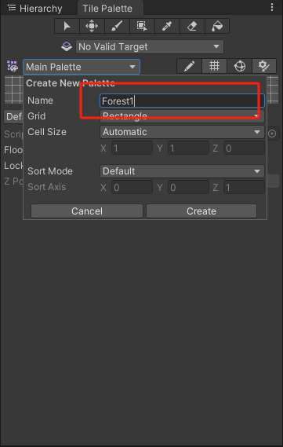Switch to the Eraser tool
The height and width of the screenshot is (447, 283).
pos(192,26)
